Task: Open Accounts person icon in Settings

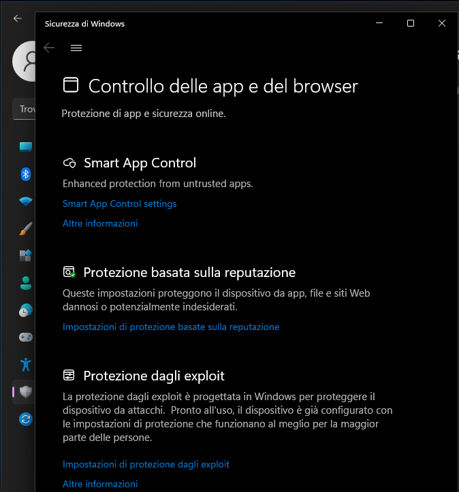Action: tap(26, 283)
